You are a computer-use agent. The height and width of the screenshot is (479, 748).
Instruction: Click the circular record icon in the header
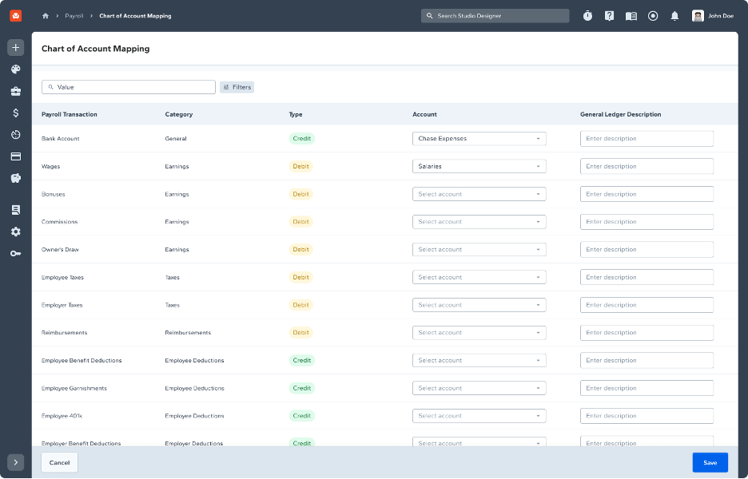tap(653, 16)
